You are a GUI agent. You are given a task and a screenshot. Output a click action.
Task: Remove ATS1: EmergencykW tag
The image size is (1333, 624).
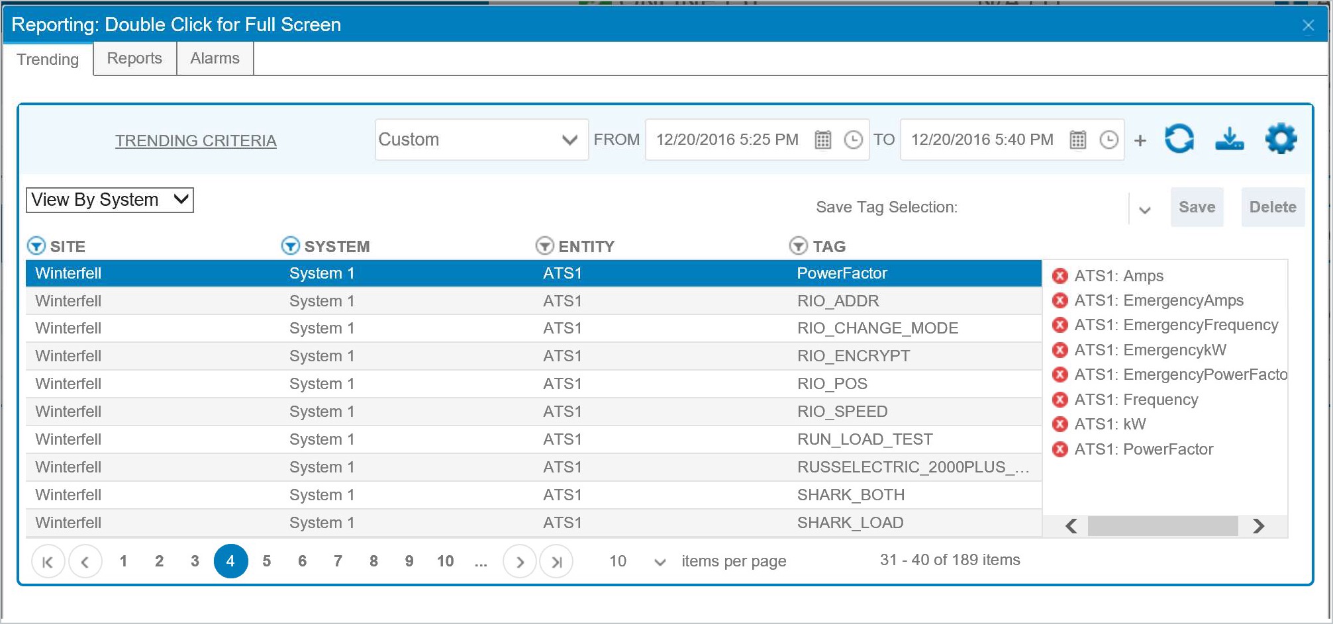tap(1060, 350)
